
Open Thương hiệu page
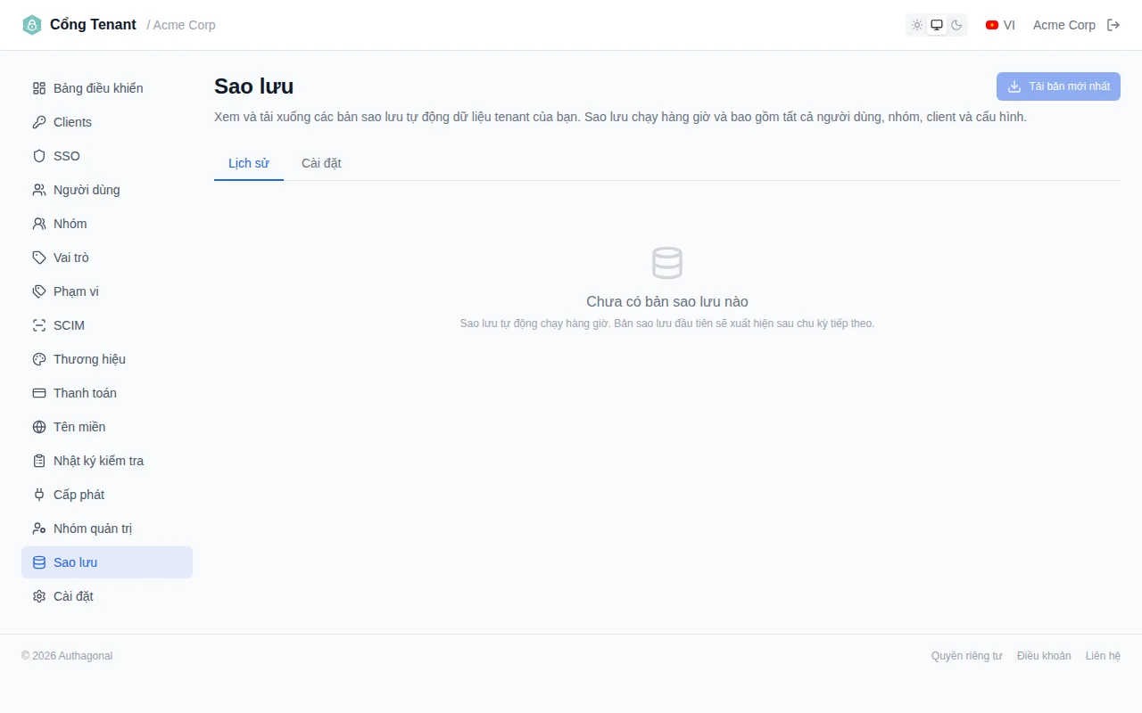(107, 359)
